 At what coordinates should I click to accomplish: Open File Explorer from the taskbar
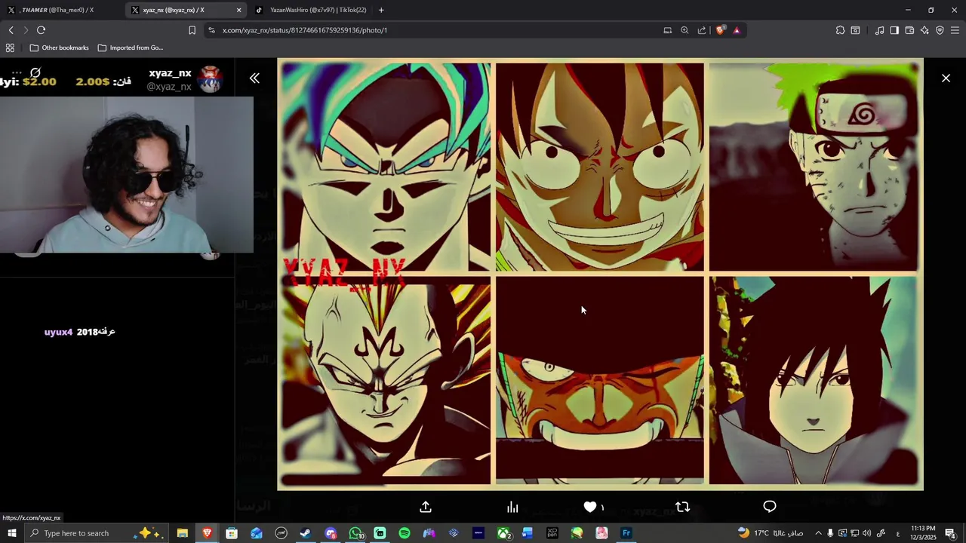click(x=182, y=533)
